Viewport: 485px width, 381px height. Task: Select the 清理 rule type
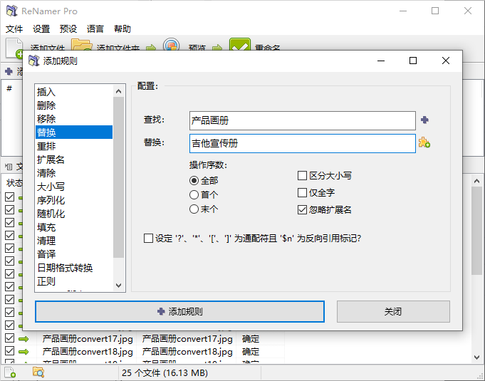point(74,241)
